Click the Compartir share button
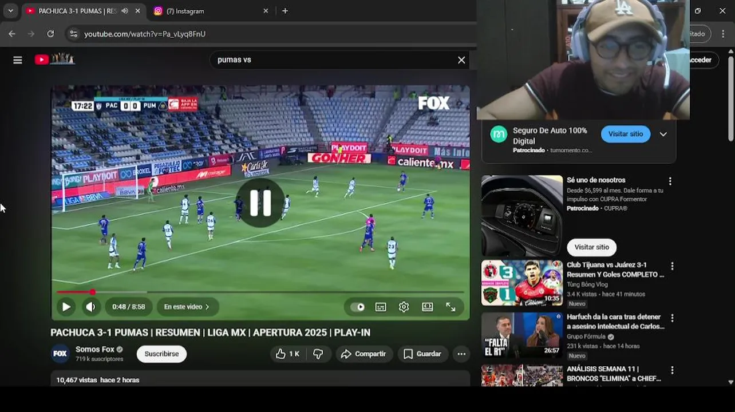This screenshot has width=735, height=412. tap(363, 354)
